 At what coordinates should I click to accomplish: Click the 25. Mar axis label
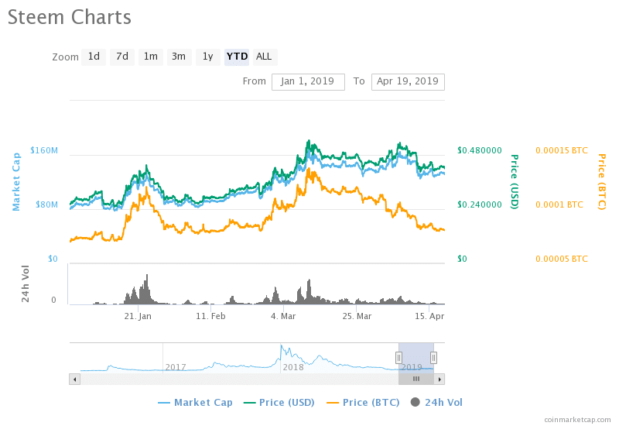click(357, 317)
